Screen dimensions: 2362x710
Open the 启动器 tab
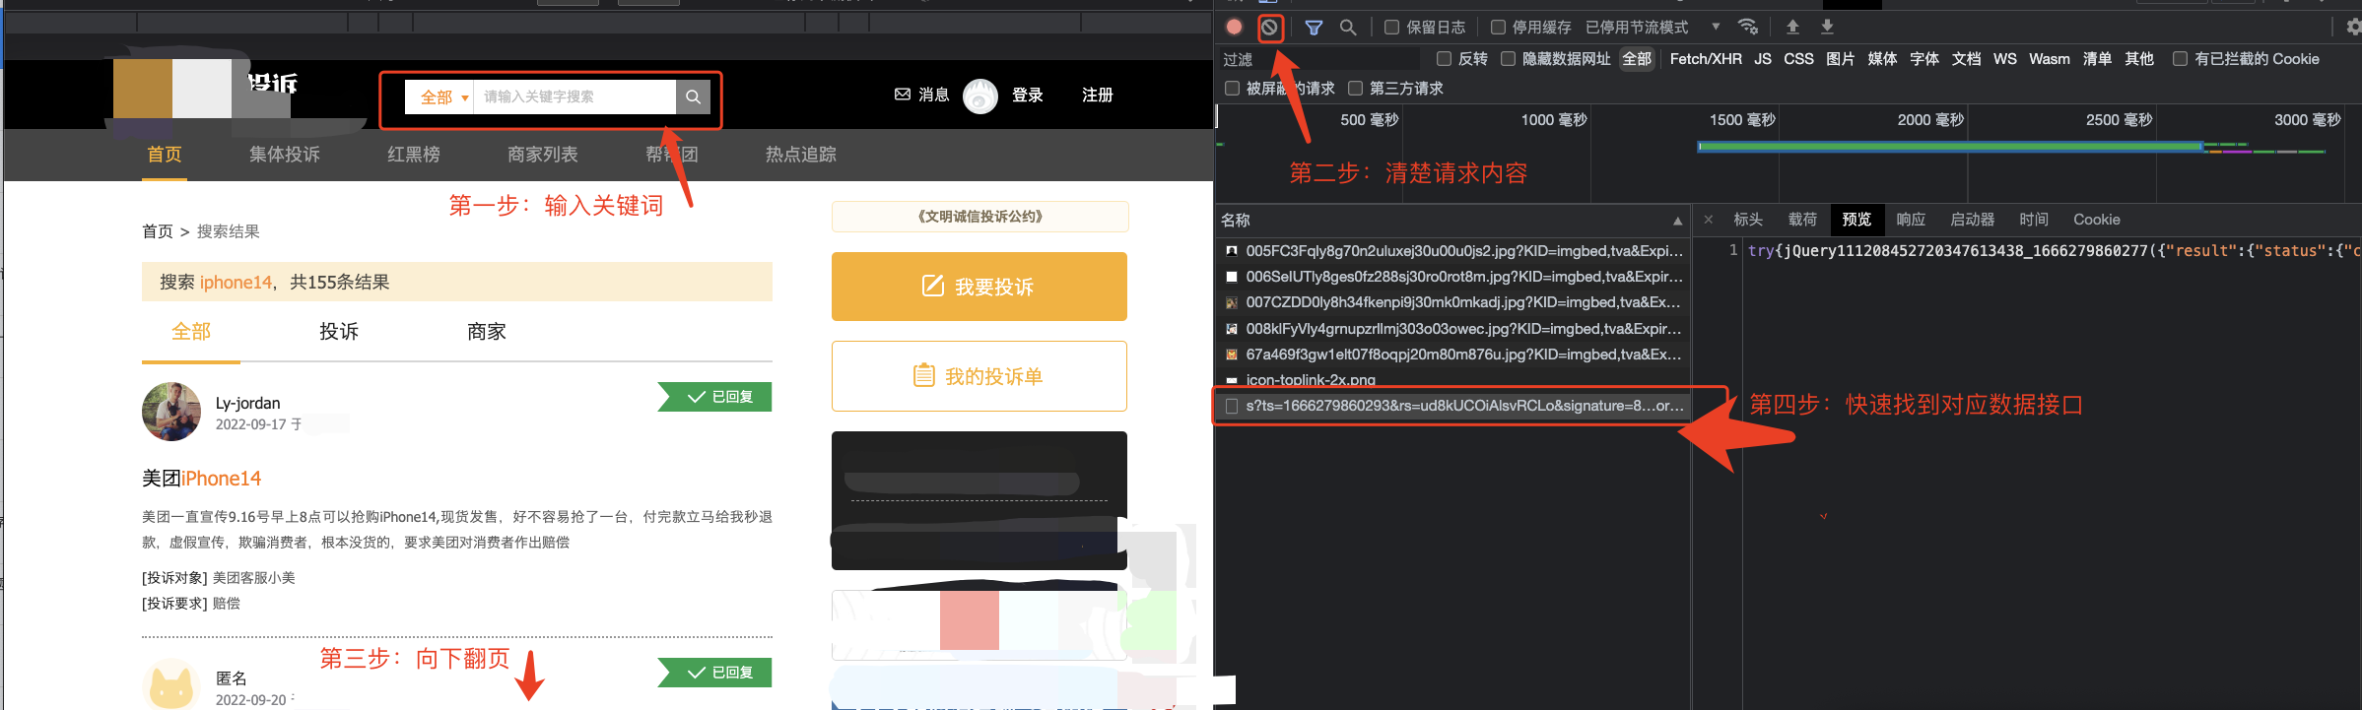(x=1973, y=220)
